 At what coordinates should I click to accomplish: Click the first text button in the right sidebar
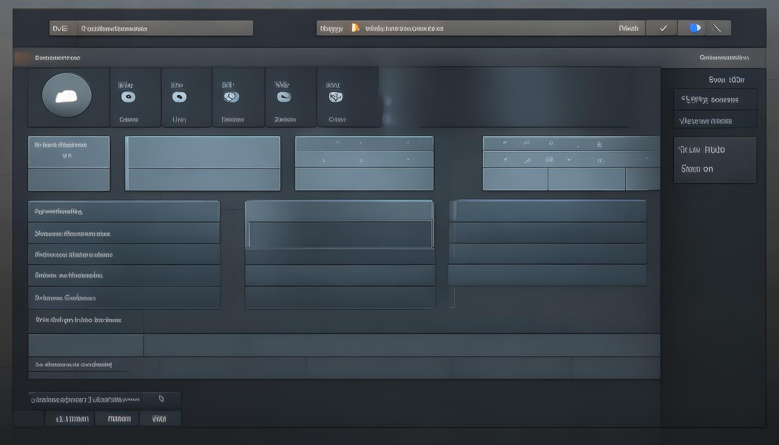tap(715, 100)
